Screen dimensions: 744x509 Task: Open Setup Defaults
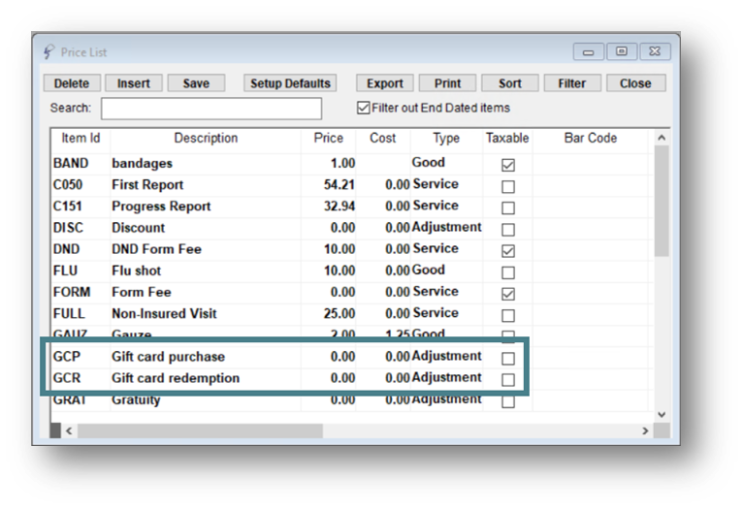[x=290, y=83]
